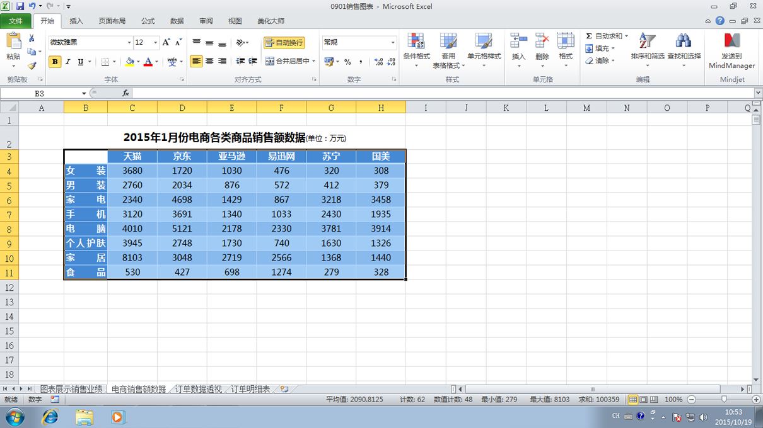Click the Format cells (格式) button
The width and height of the screenshot is (763, 428).
point(566,50)
